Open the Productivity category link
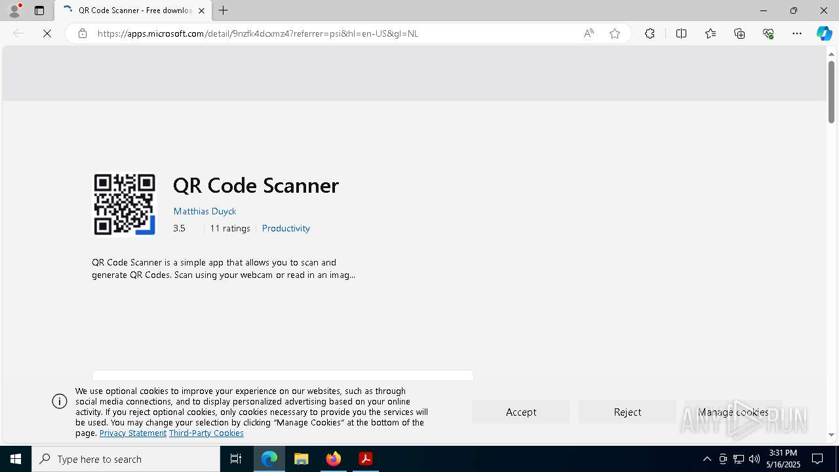Screen dimensions: 839x472 [x=286, y=228]
